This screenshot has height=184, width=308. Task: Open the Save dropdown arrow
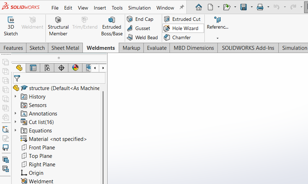point(252,7)
